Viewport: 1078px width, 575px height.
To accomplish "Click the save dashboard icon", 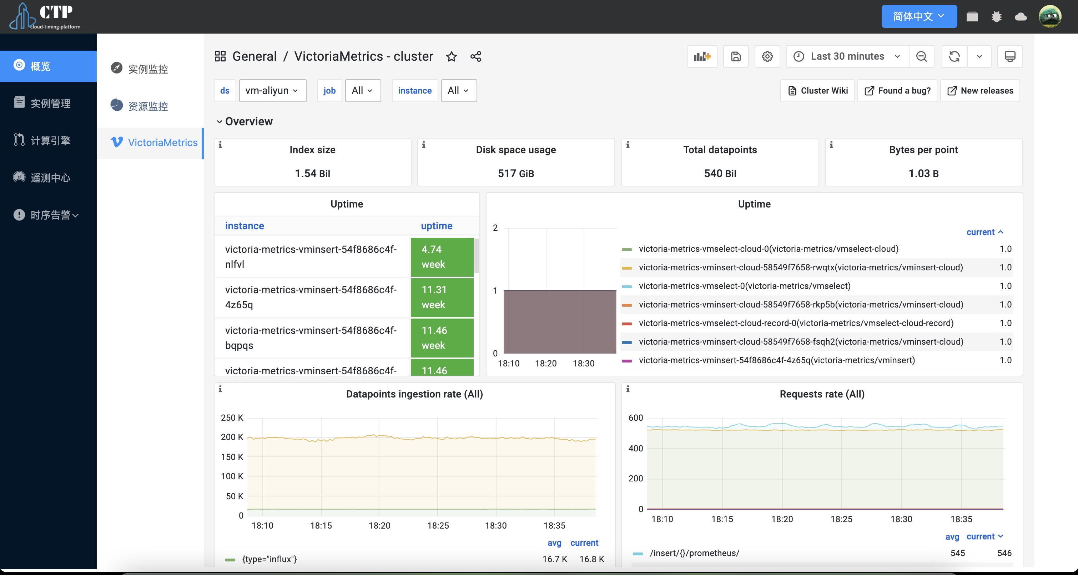I will pyautogui.click(x=736, y=56).
